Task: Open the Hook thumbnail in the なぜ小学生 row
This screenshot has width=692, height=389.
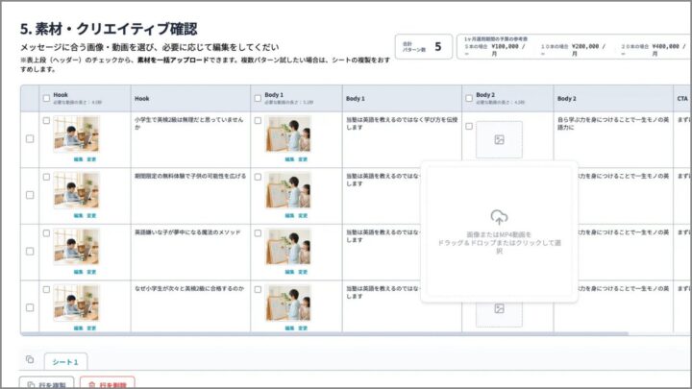Action: pos(76,303)
